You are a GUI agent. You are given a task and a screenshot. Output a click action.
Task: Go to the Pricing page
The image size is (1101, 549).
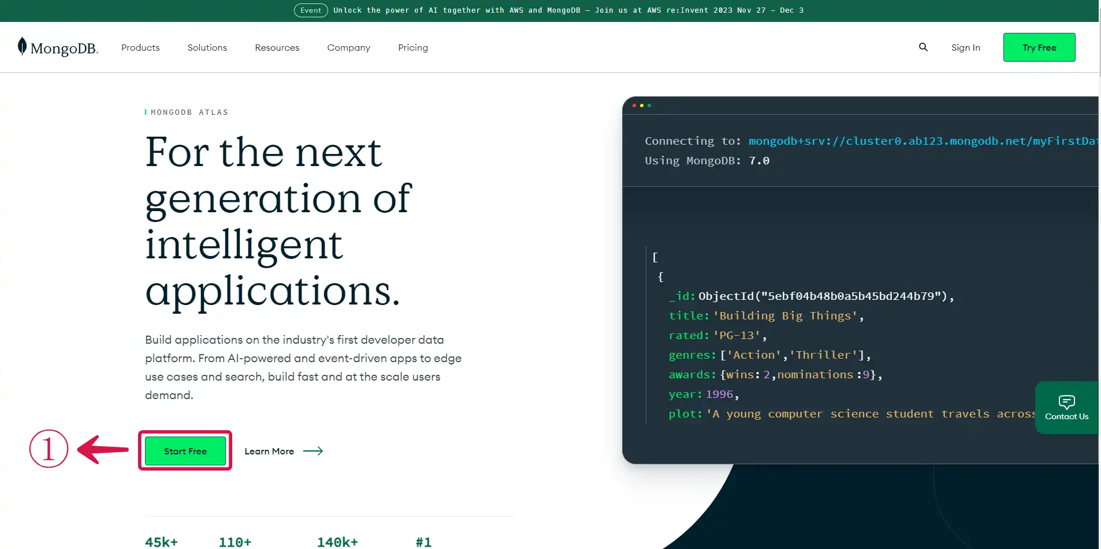(413, 47)
